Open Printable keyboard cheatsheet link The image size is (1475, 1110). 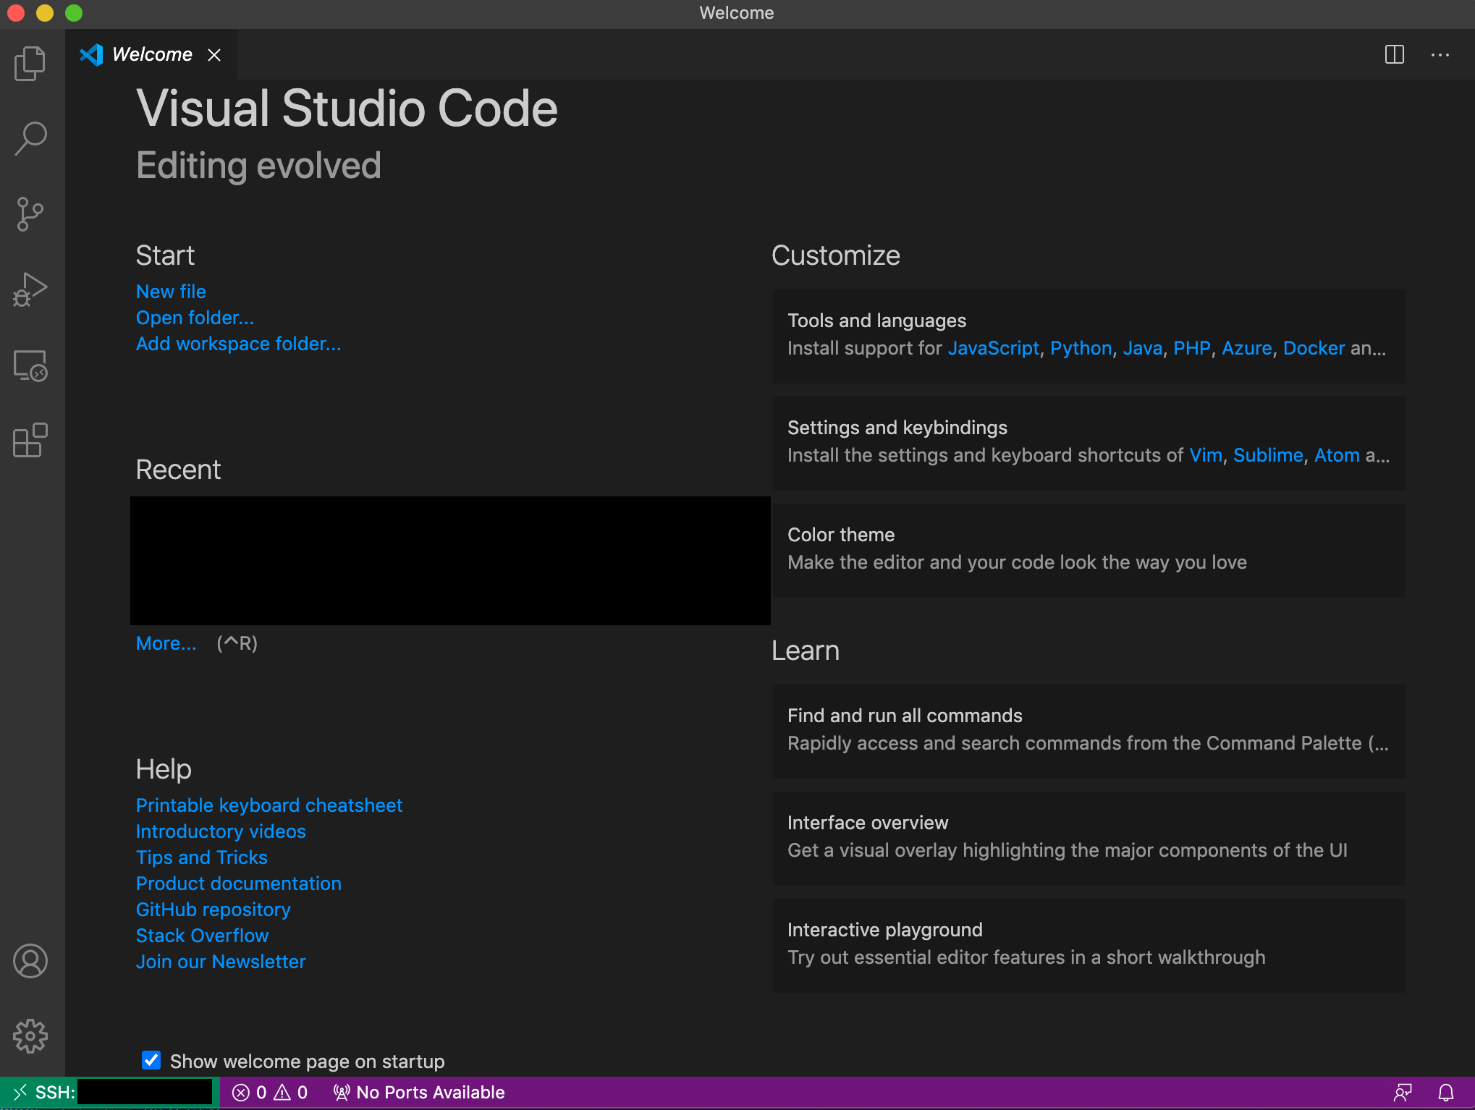coord(269,805)
